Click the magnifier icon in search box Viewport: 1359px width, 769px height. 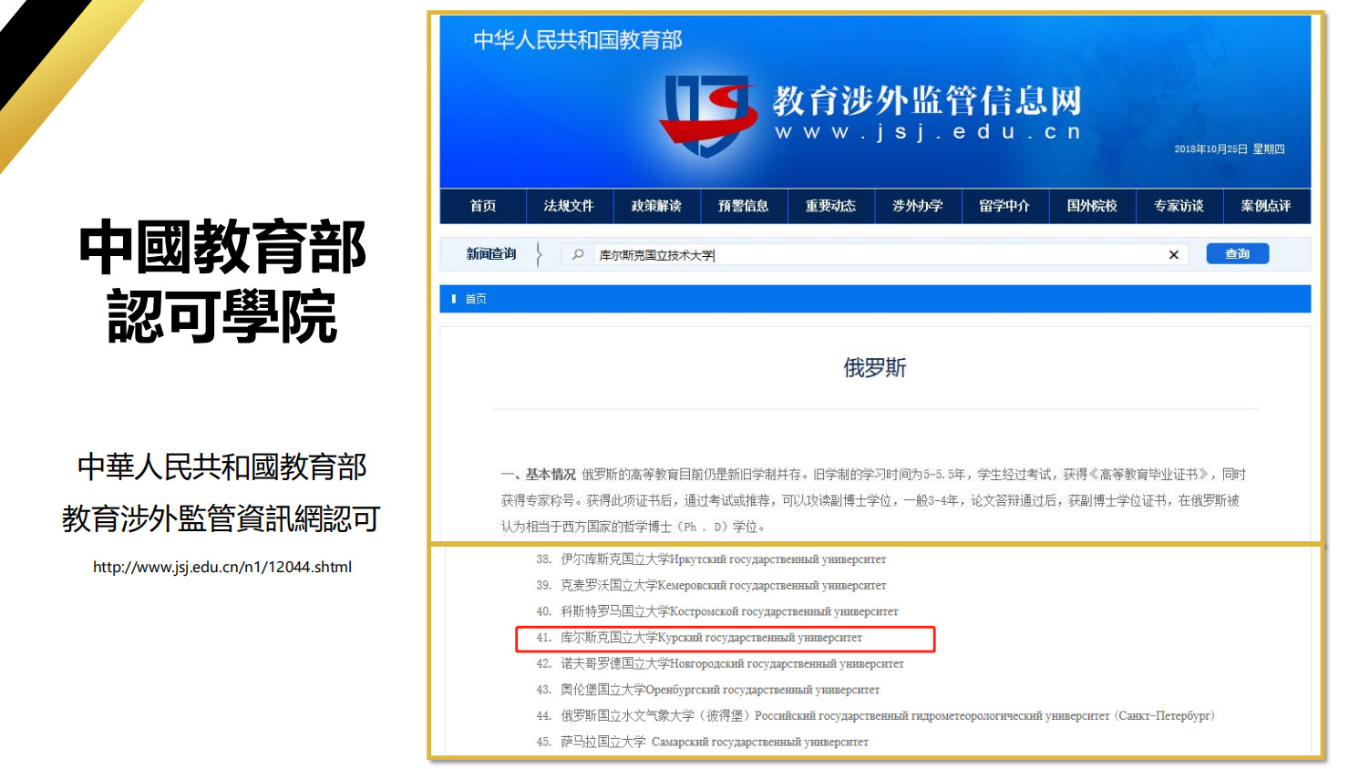click(578, 255)
